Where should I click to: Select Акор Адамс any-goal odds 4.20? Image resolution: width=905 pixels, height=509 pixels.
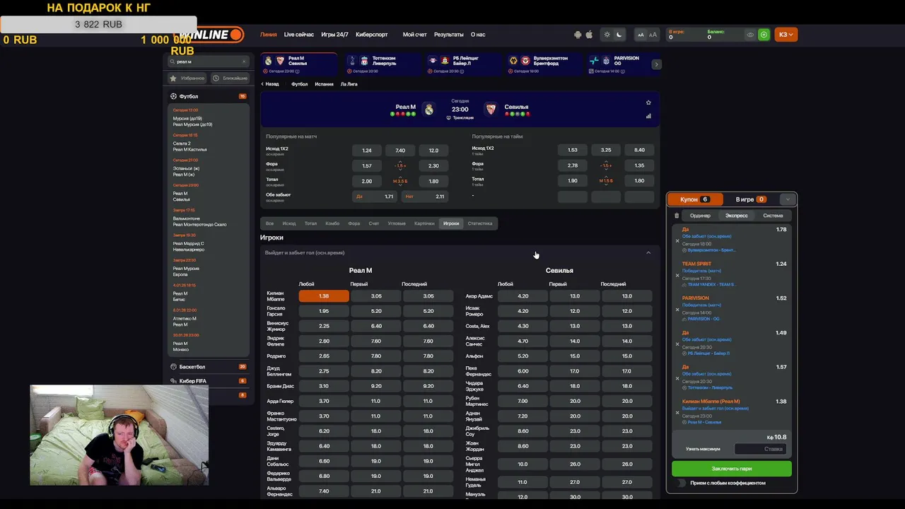[523, 296]
